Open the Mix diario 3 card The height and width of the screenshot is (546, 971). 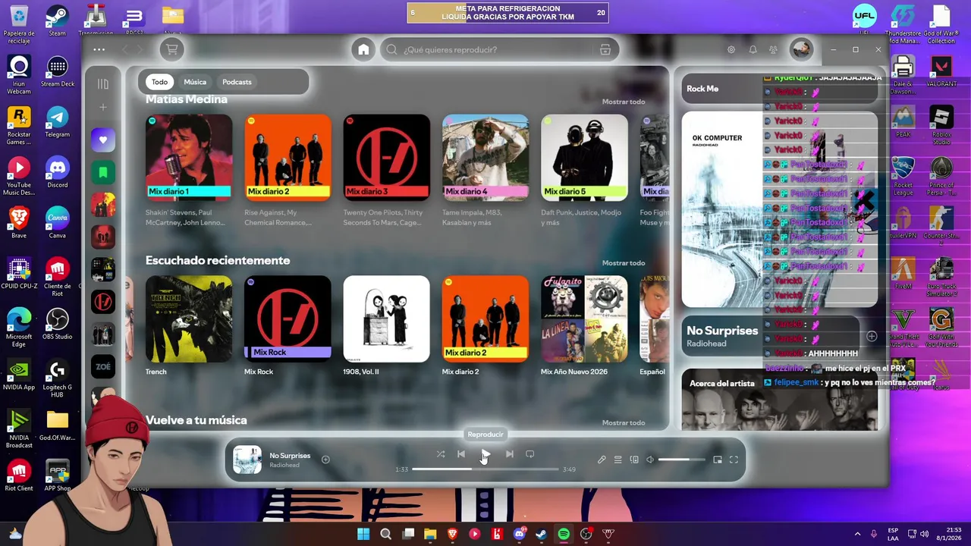click(x=387, y=171)
